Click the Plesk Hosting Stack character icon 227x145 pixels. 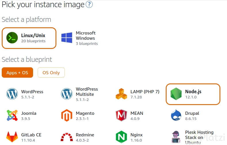(x=176, y=137)
